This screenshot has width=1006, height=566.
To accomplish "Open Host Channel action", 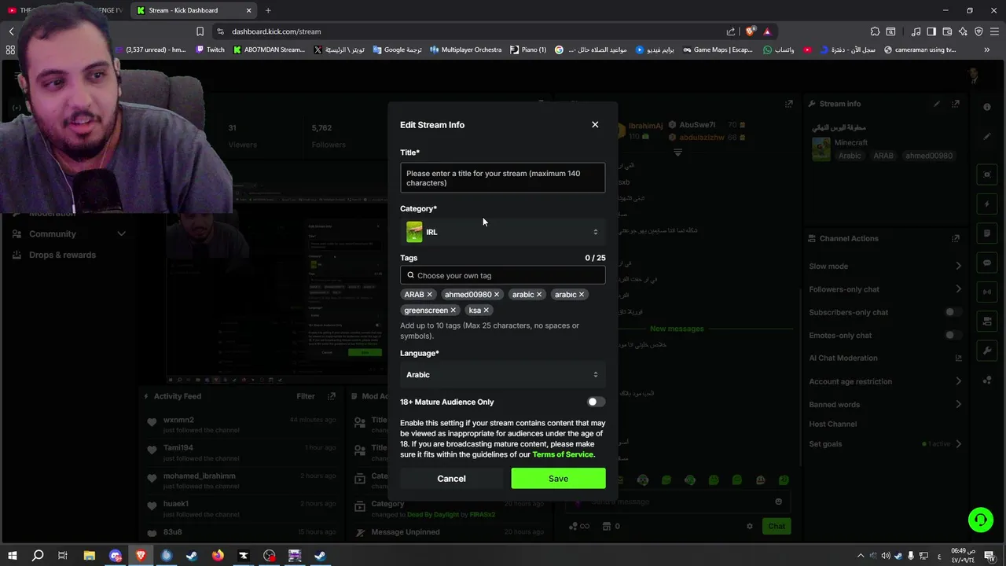I will pyautogui.click(x=832, y=424).
